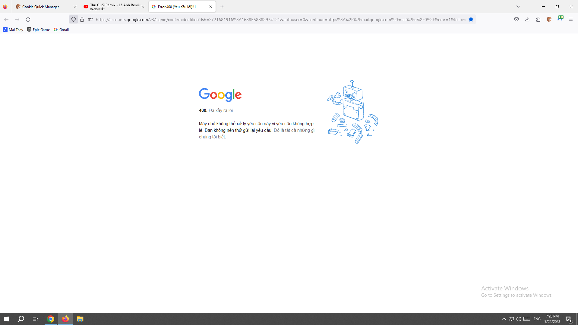This screenshot has width=578, height=325.
Task: Open the Epic Game bookmark
Action: pos(38,29)
